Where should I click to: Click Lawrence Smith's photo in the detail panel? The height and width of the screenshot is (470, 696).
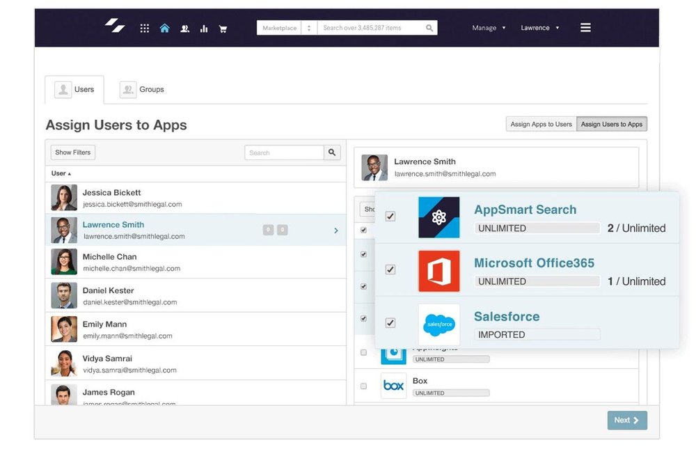pyautogui.click(x=374, y=168)
